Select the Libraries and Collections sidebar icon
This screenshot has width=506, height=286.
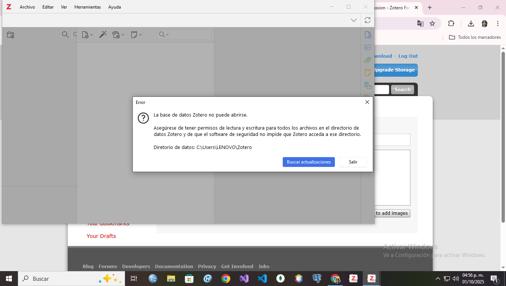click(368, 85)
